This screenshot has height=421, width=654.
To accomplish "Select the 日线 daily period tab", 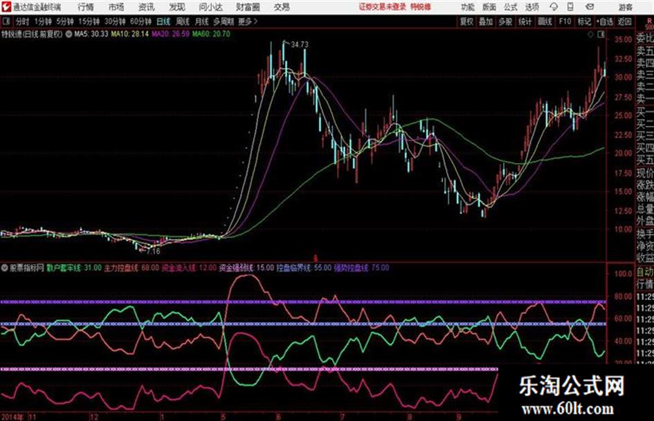I will pyautogui.click(x=163, y=21).
